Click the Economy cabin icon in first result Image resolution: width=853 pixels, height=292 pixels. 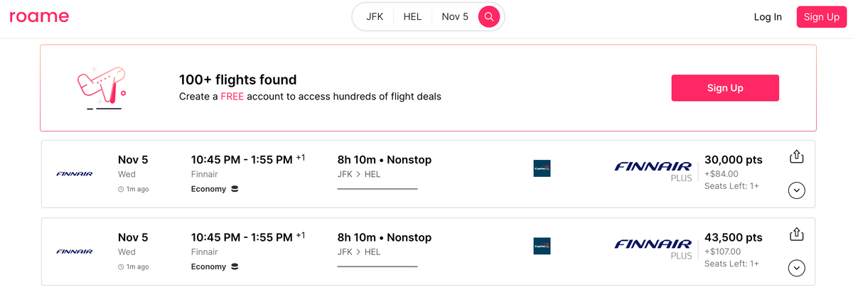click(x=235, y=189)
